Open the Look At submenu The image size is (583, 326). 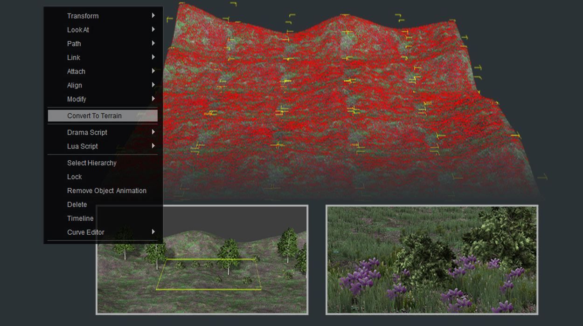pos(103,30)
